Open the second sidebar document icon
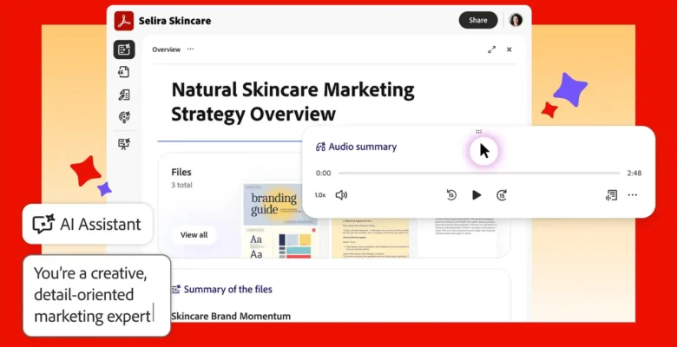This screenshot has height=347, width=677. point(124,72)
